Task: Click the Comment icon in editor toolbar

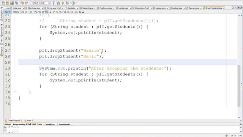Action: pyautogui.click(x=80, y=12)
